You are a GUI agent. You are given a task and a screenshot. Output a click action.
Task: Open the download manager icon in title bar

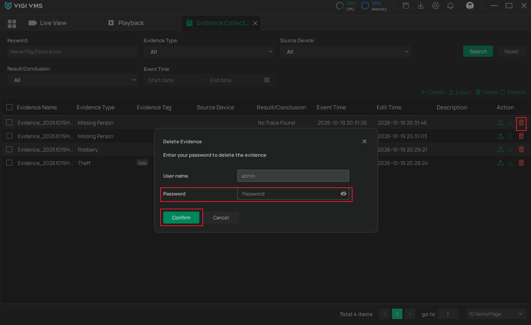point(421,6)
